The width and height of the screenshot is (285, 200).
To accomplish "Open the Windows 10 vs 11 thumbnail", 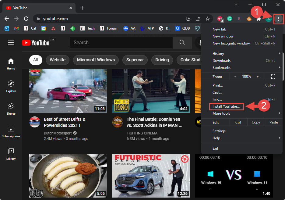I will 234,176.
